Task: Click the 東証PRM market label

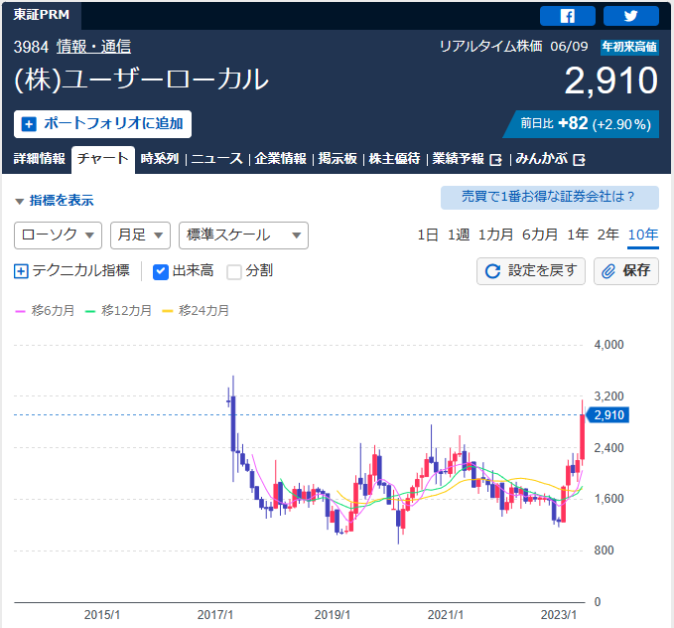Action: 42,15
